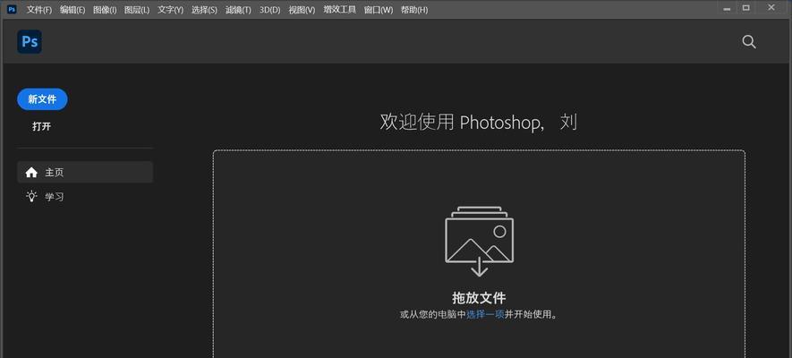
Task: Click the home icon beside 主页
Action: pos(31,173)
